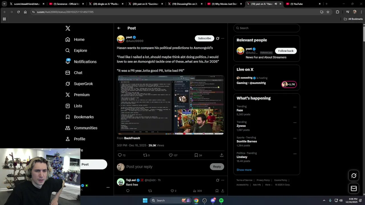
Task: Bookmark the Toji.sol reply
Action: 217,191
